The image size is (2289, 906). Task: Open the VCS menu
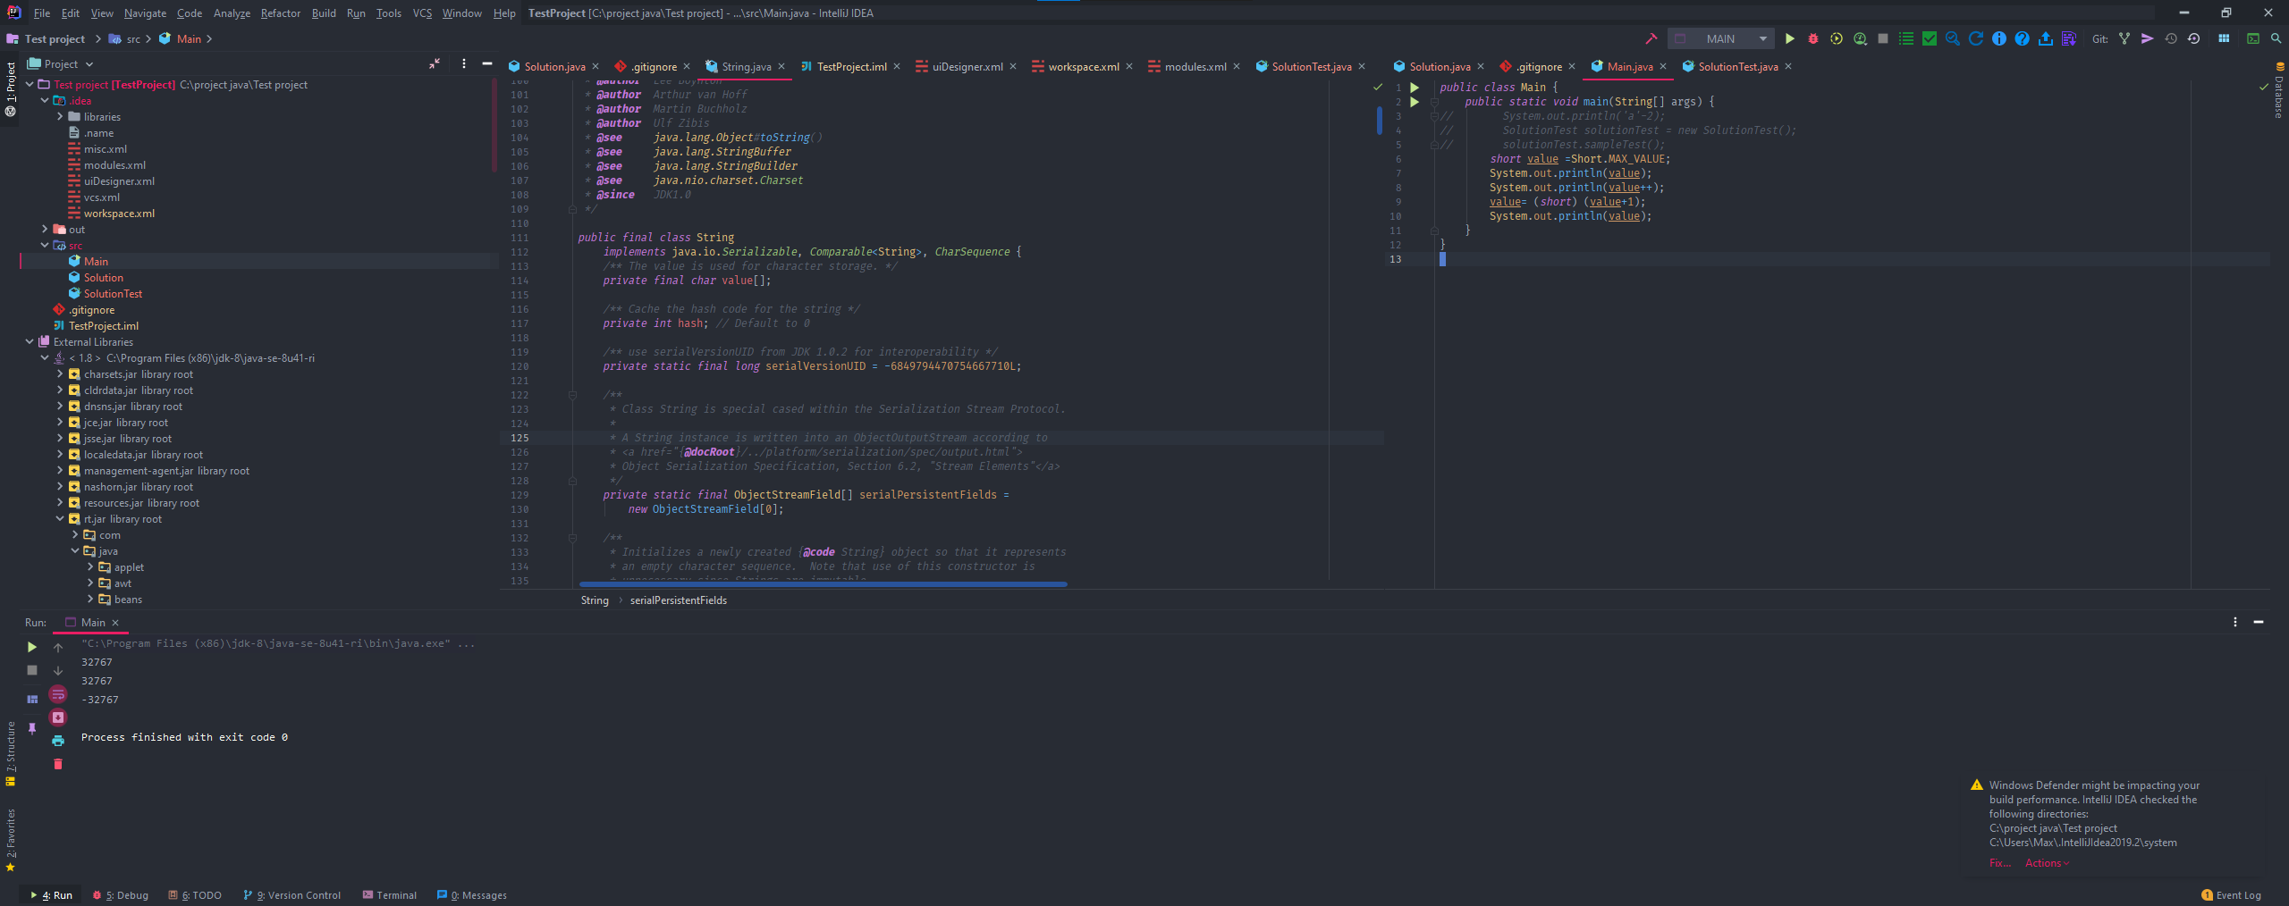[422, 13]
